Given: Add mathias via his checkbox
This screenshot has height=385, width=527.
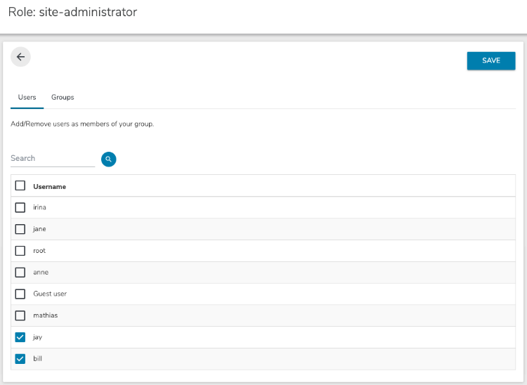Looking at the screenshot, I should pyautogui.click(x=20, y=315).
